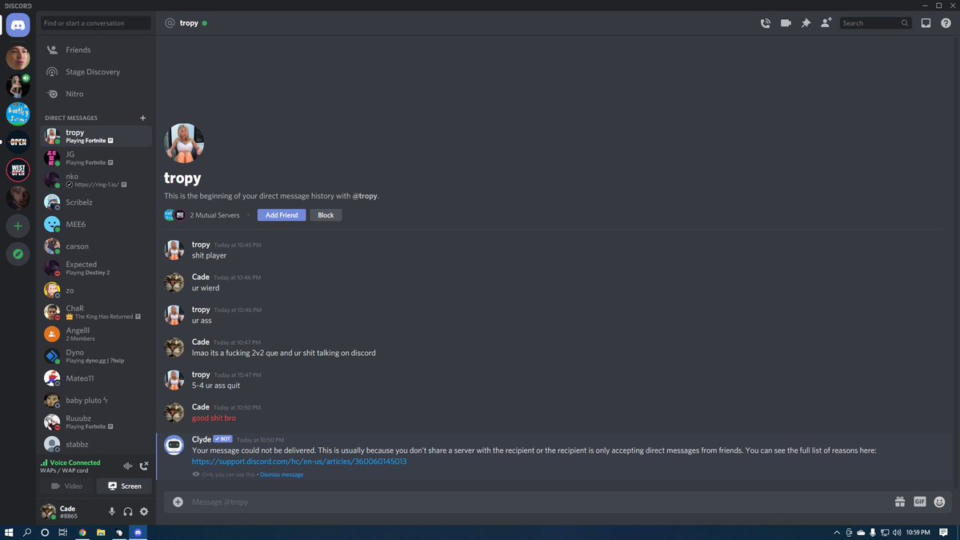The height and width of the screenshot is (540, 960).
Task: Open the Friends tab
Action: [x=96, y=50]
